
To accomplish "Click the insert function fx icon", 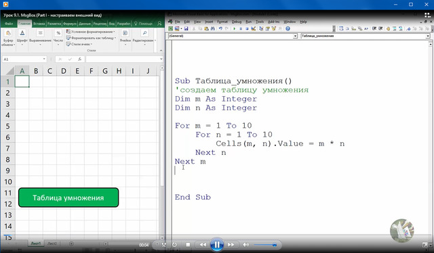I will (x=80, y=59).
